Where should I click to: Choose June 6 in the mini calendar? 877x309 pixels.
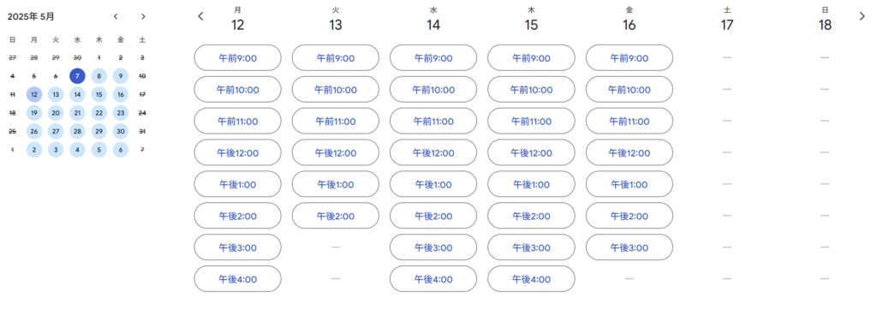tap(120, 150)
